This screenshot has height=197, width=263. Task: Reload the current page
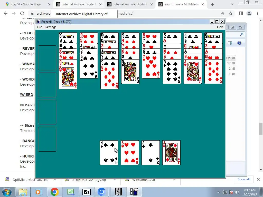tap(22, 13)
